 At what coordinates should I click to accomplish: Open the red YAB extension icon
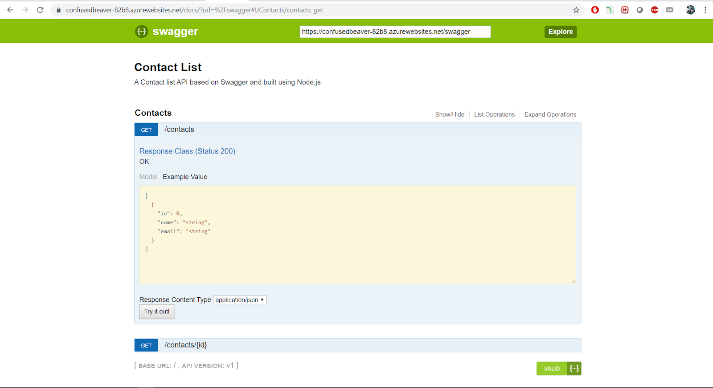point(655,10)
